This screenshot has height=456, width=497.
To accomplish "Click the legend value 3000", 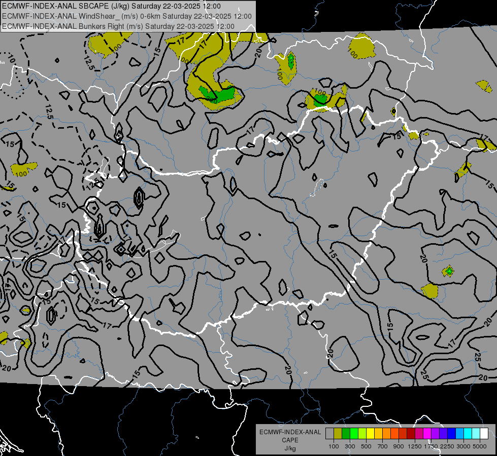I will pyautogui.click(x=463, y=446).
